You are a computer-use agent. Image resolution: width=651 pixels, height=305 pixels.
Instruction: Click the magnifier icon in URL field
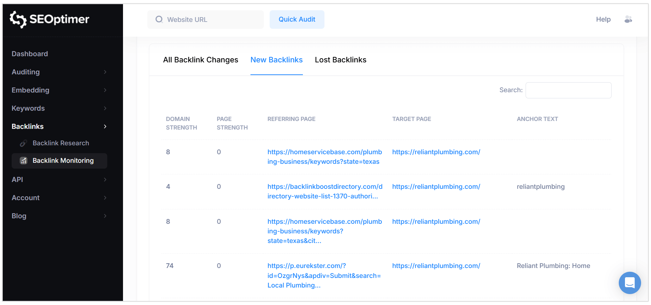tap(159, 20)
